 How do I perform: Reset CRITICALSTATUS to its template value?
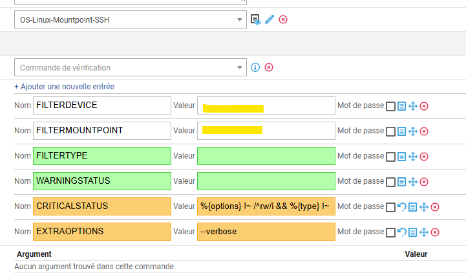(402, 206)
